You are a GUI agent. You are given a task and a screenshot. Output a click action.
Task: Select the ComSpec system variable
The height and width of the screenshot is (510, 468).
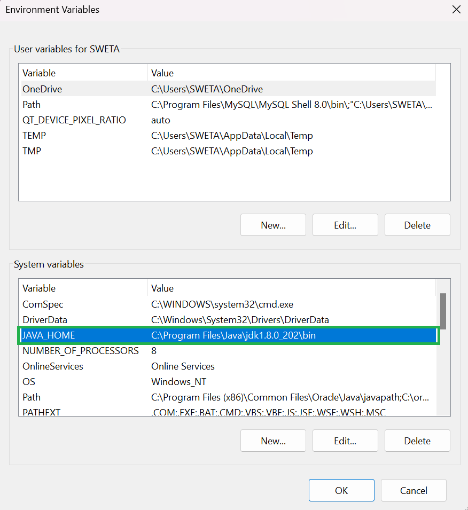(x=43, y=304)
